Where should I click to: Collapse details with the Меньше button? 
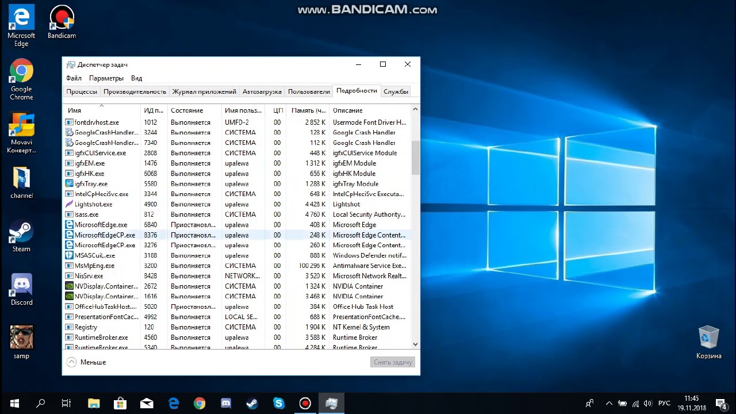pyautogui.click(x=87, y=362)
